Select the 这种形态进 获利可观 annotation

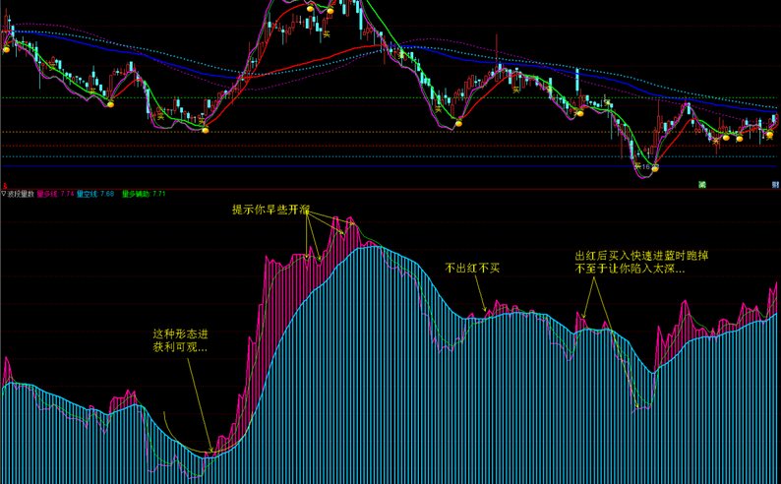180,340
